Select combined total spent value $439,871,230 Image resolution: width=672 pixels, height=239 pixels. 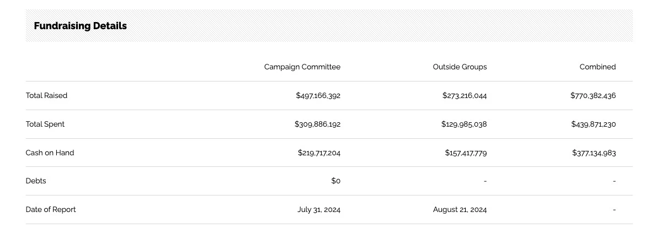tap(593, 124)
